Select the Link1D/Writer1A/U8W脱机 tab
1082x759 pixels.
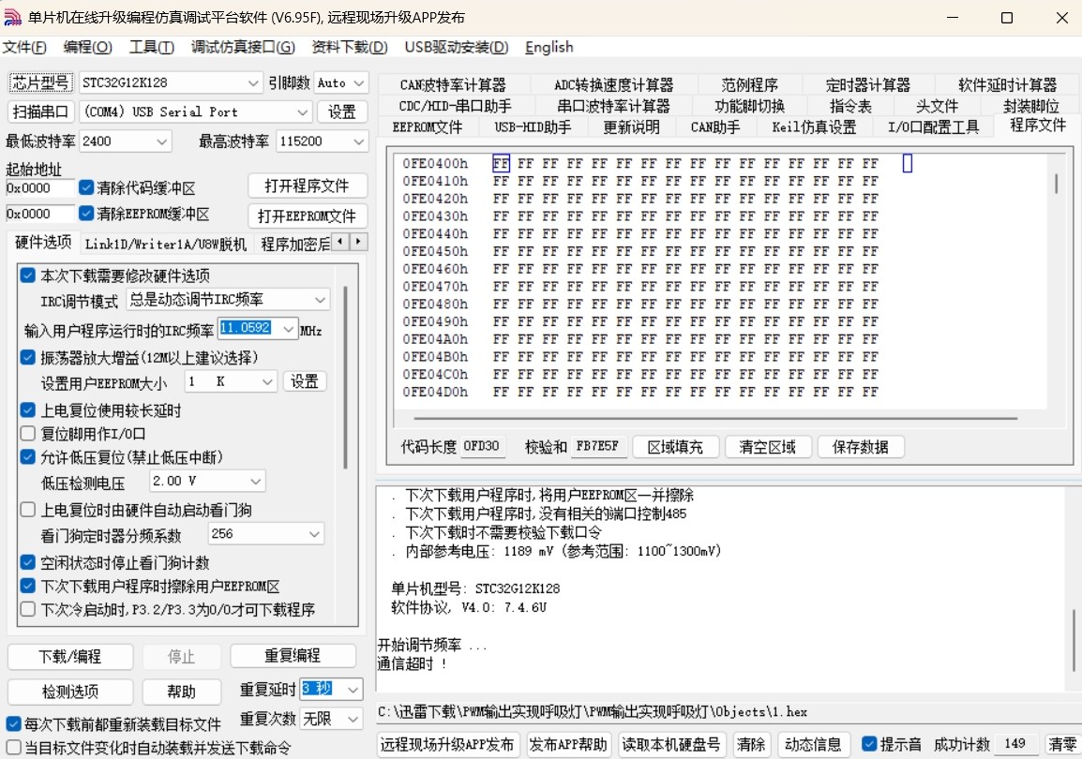tap(166, 244)
